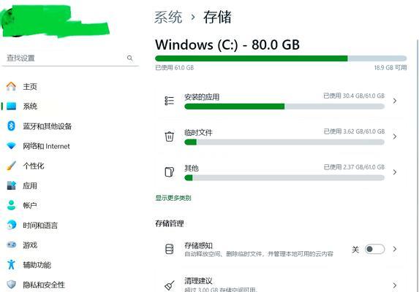Screen dimensions: 419x292
Task: Toggle the 存储感知 switch on
Action: pyautogui.click(x=374, y=249)
